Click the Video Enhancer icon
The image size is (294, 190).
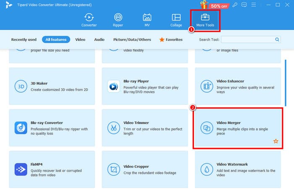coord(207,86)
